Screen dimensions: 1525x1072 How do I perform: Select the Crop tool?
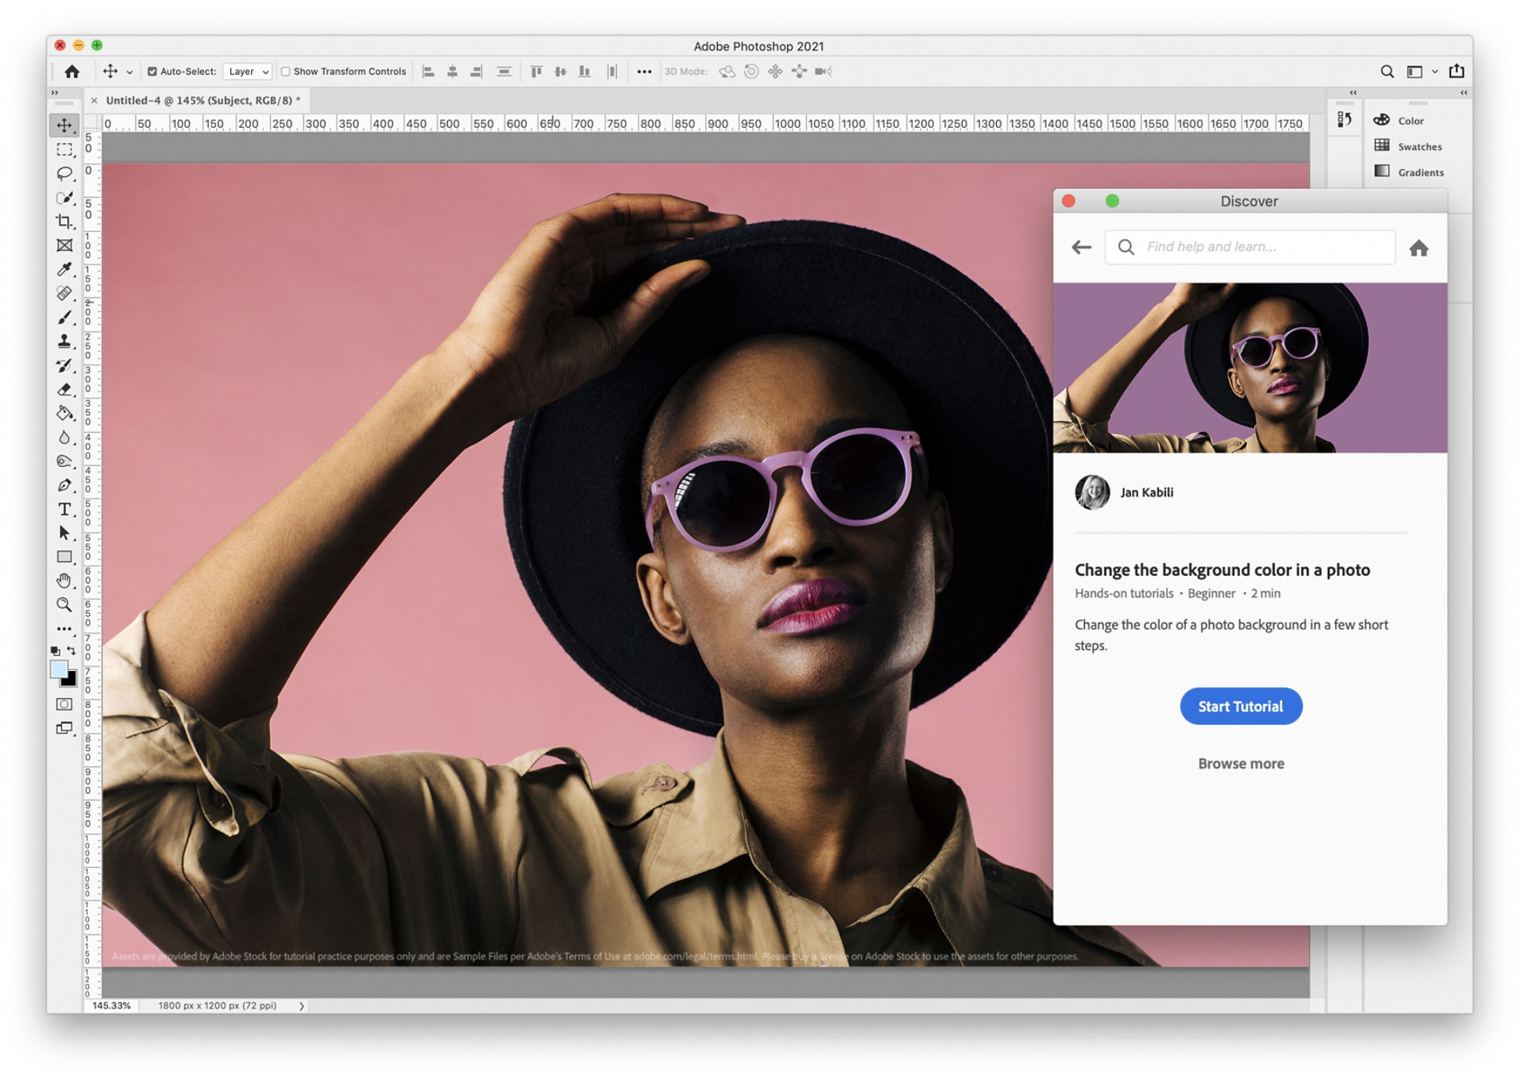coord(64,222)
